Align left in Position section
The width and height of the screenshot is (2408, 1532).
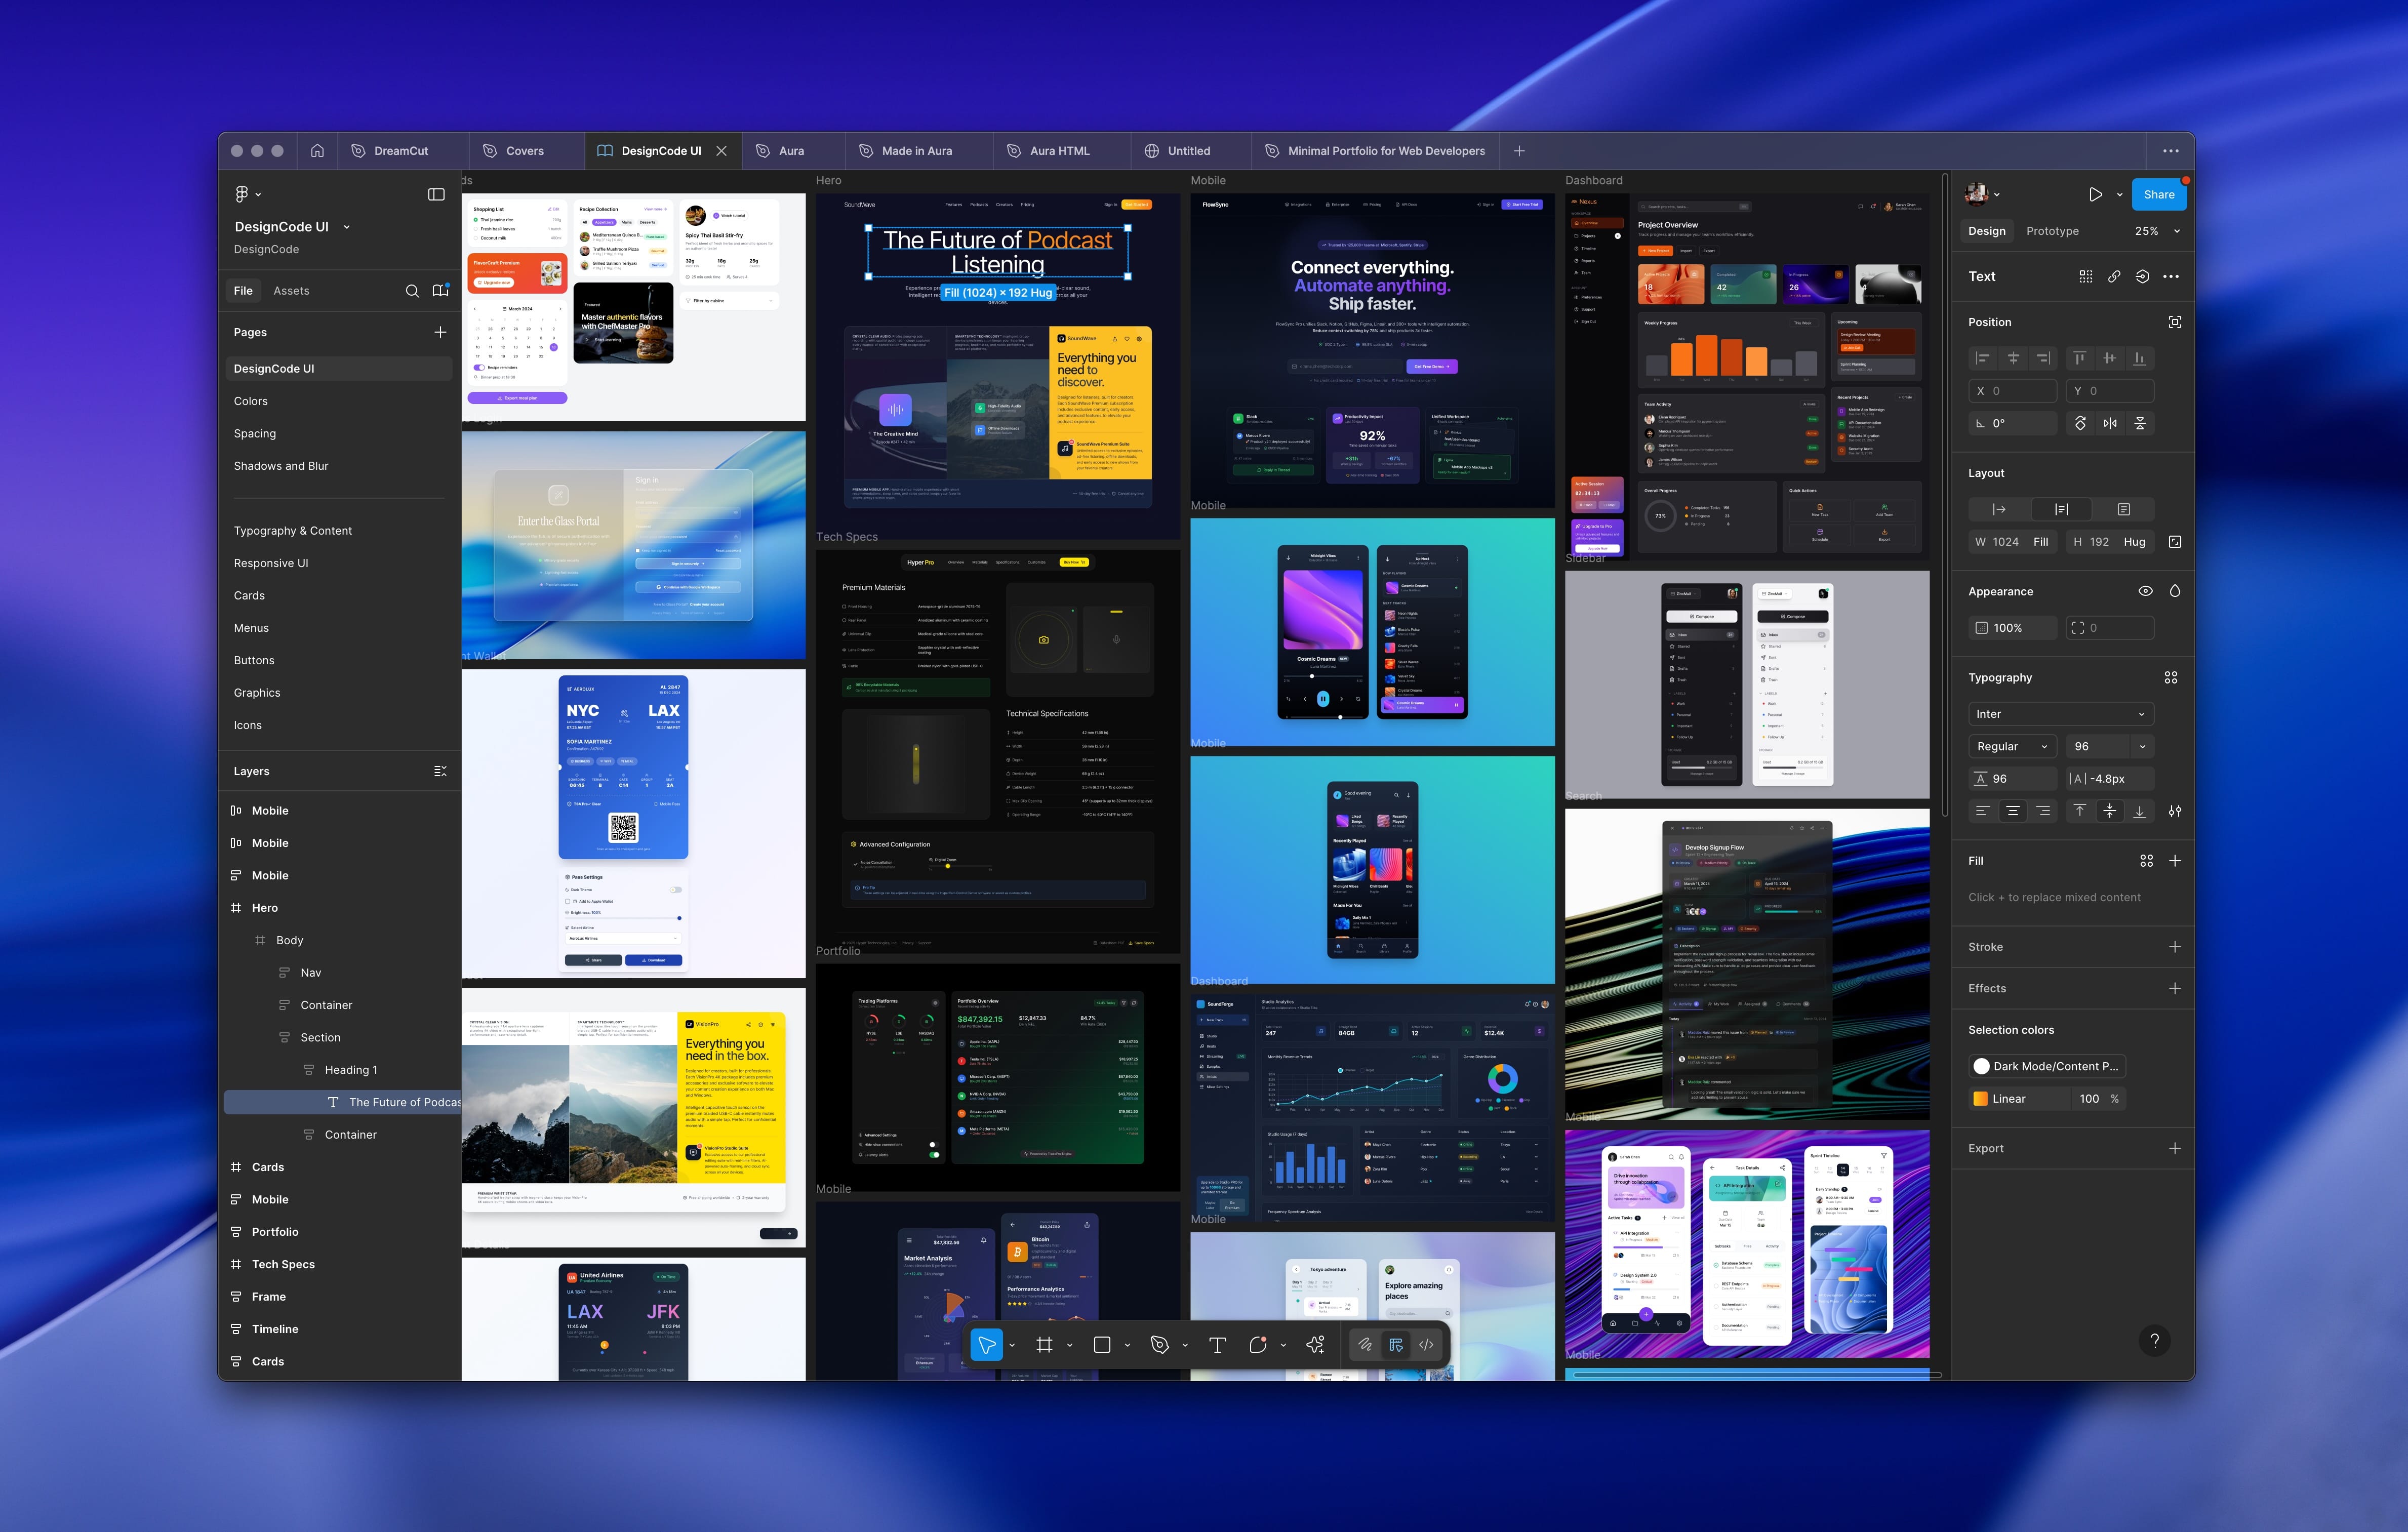tap(1983, 358)
